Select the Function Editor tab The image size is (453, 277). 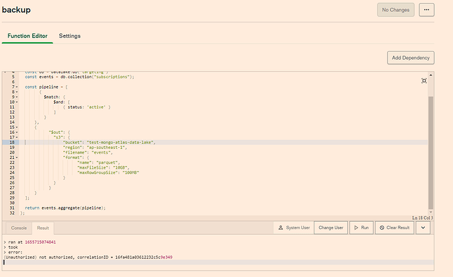(28, 35)
